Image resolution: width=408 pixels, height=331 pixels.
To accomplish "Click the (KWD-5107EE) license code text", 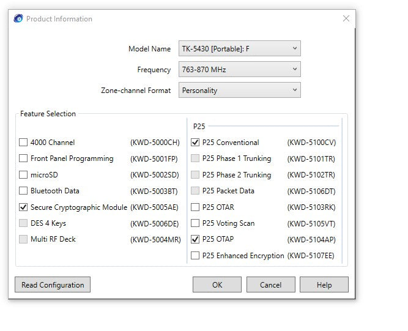I will 311,256.
